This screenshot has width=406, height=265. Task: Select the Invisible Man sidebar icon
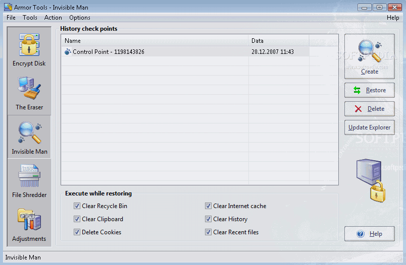pos(29,133)
